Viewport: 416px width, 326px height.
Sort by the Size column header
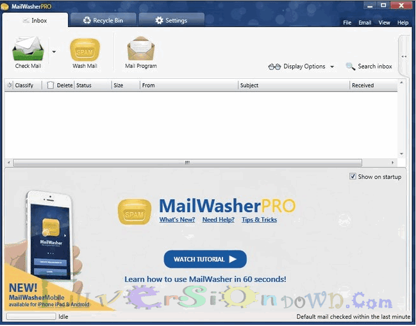point(126,85)
